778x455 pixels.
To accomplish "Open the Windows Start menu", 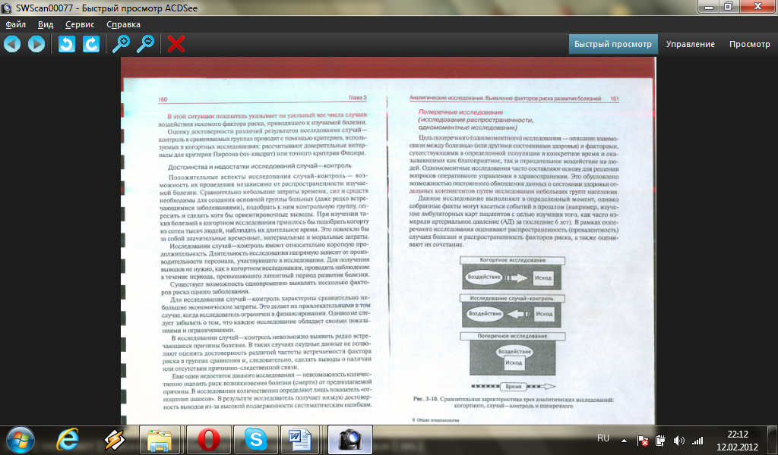I will 21,440.
